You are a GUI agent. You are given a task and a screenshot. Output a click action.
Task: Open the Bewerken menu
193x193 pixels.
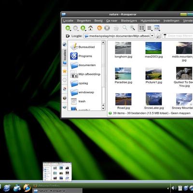84,21
